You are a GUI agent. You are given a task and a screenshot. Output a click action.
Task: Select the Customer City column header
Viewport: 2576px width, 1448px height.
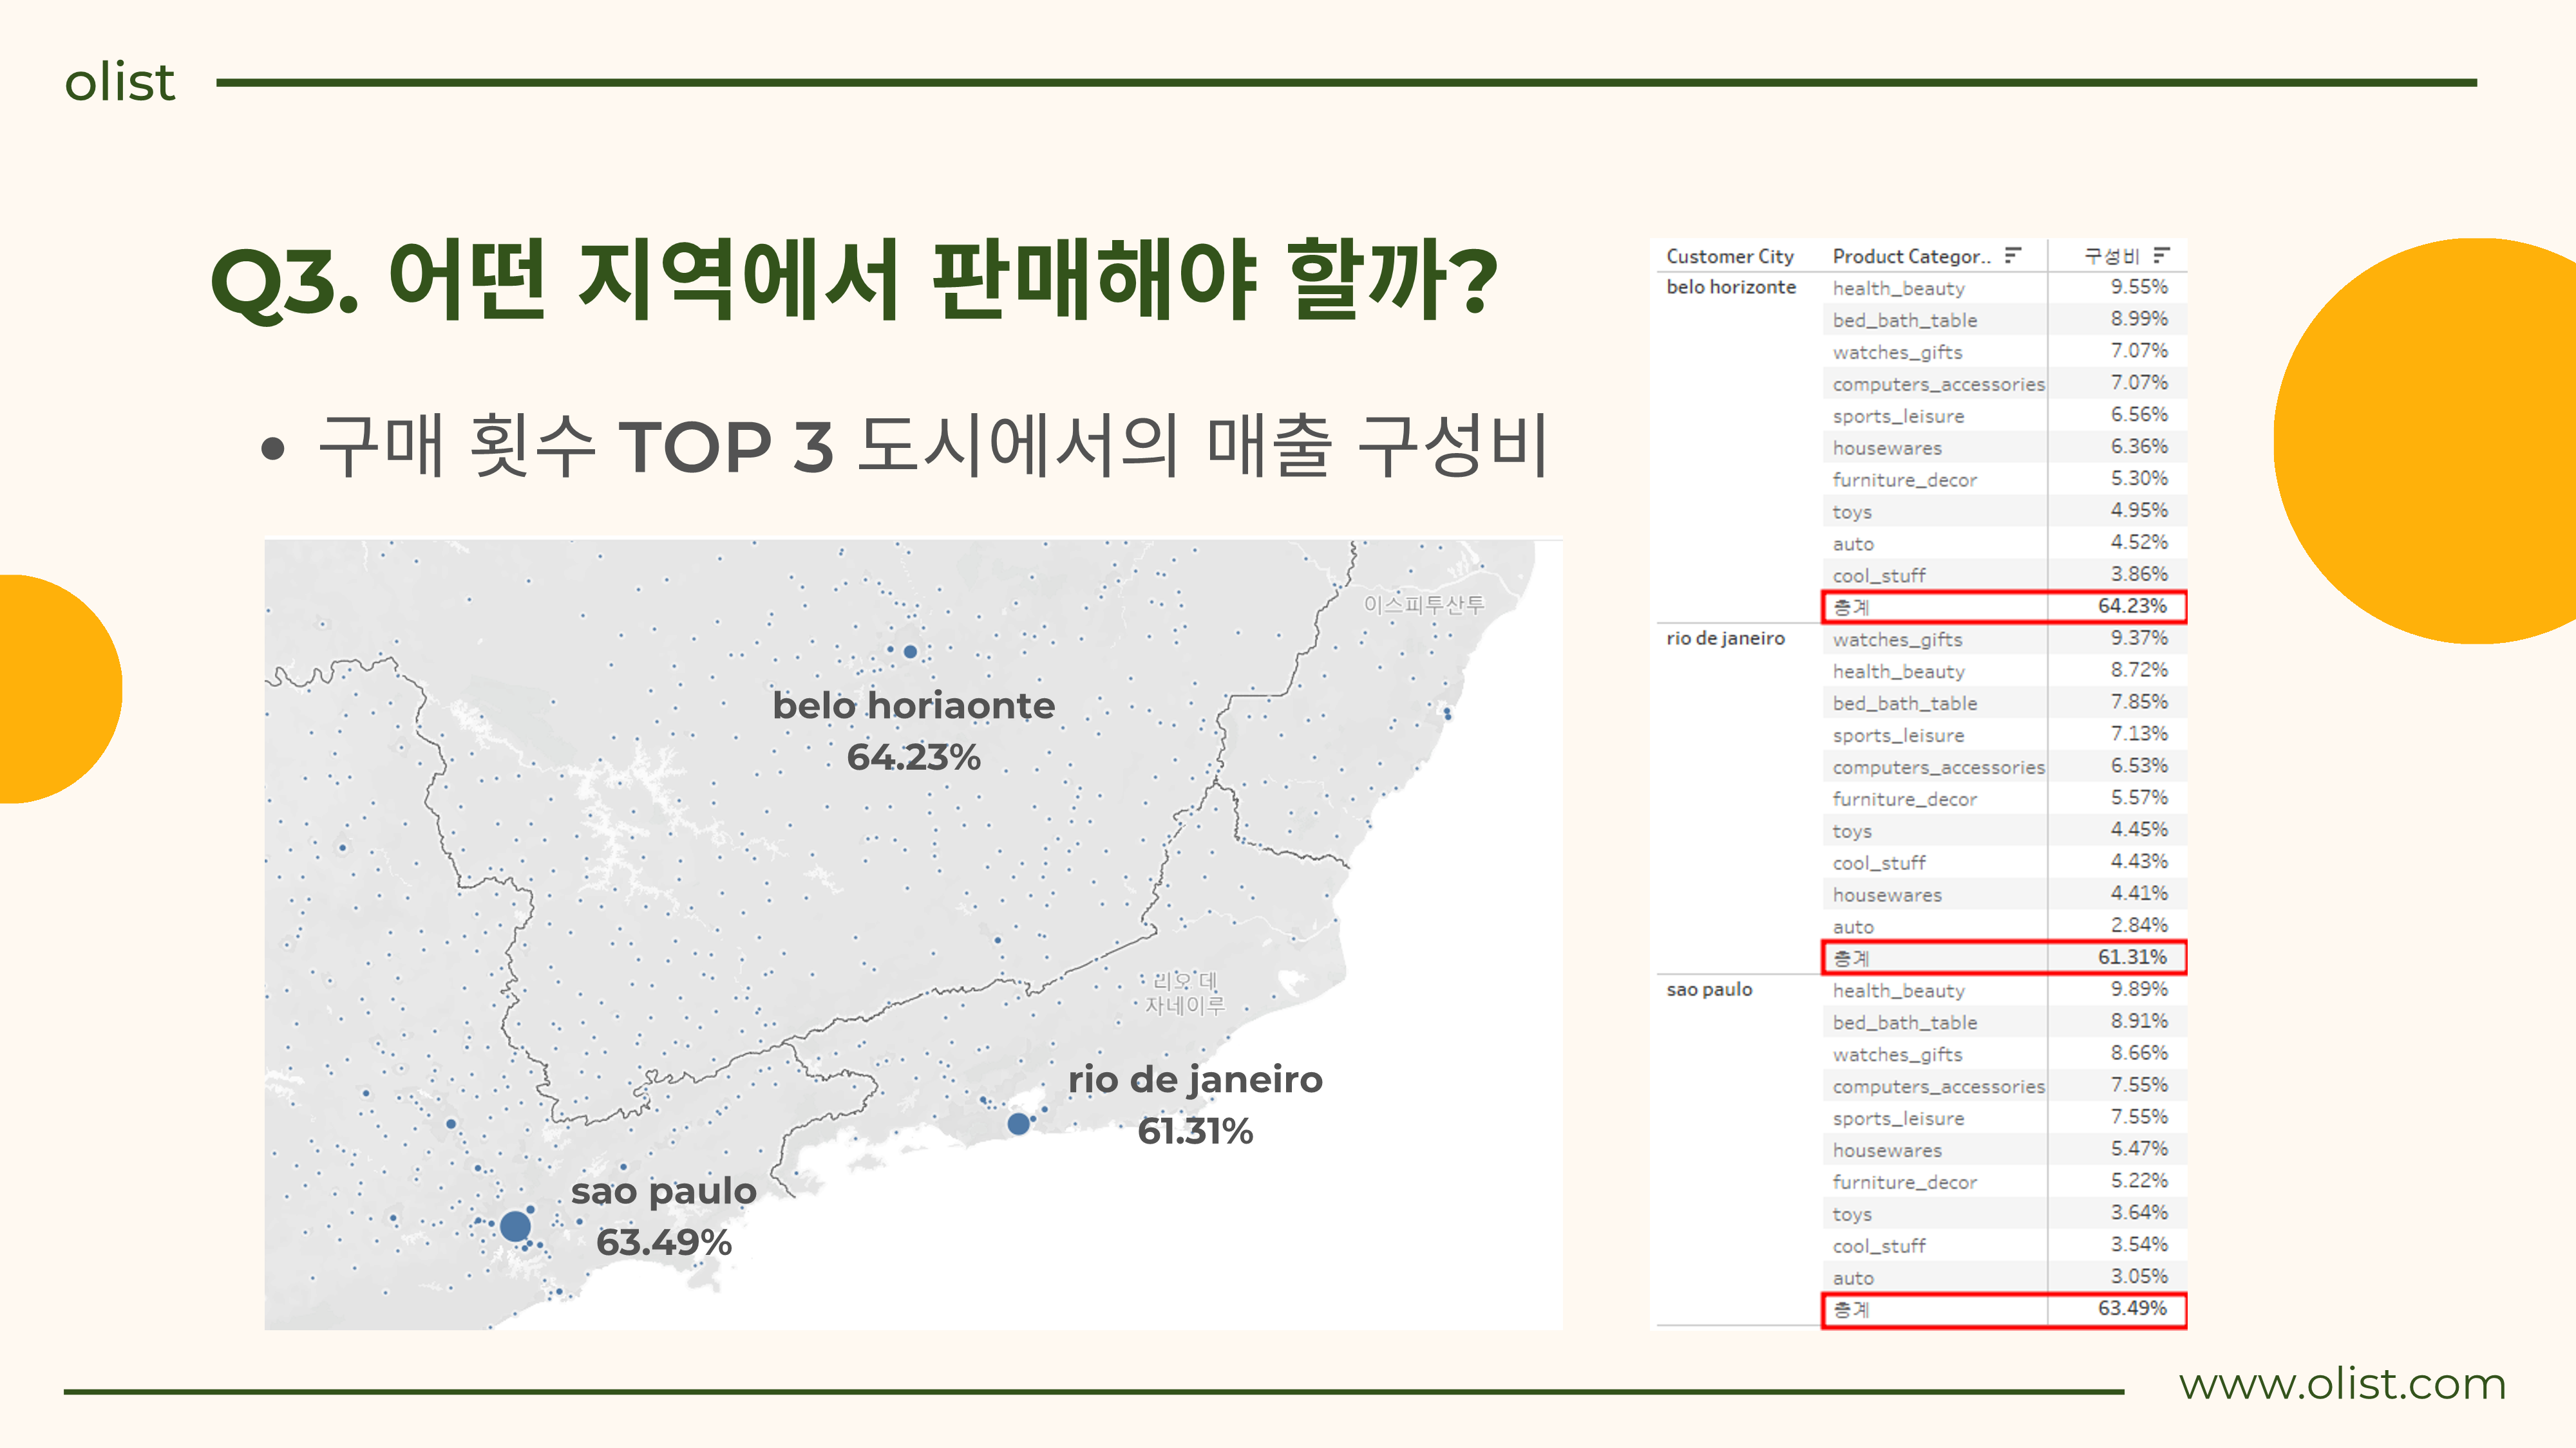click(x=1729, y=256)
